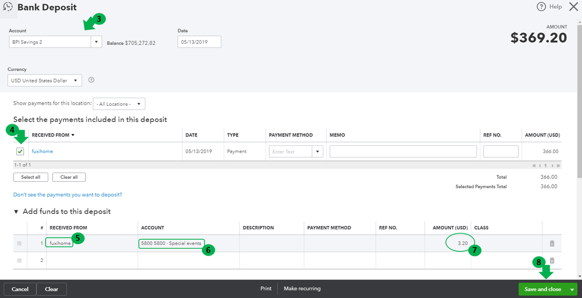Open recent transactions clock icon

[x=8, y=7]
